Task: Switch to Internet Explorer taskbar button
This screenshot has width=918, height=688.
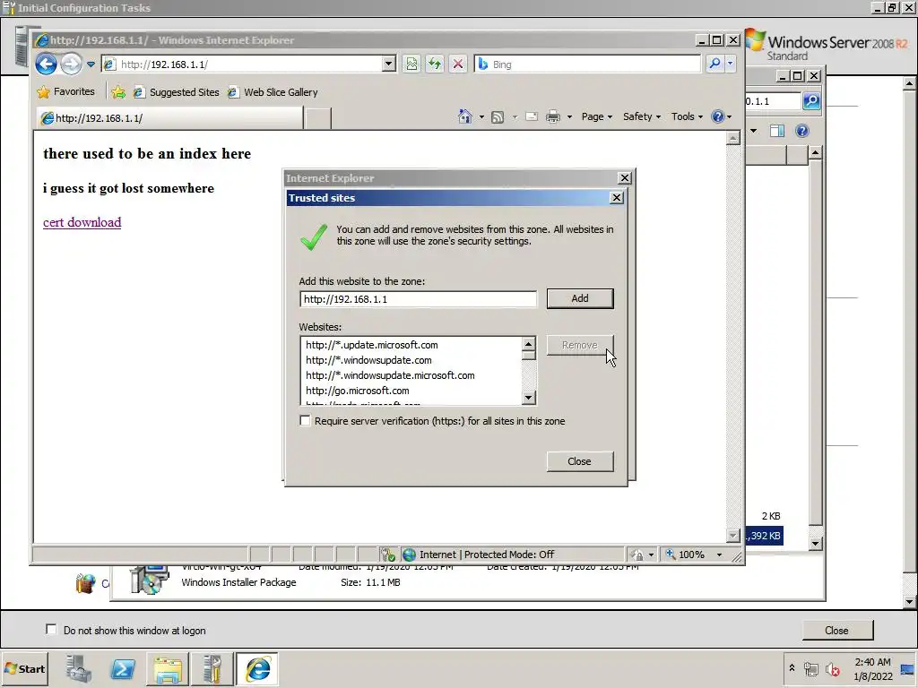Action: tap(257, 668)
